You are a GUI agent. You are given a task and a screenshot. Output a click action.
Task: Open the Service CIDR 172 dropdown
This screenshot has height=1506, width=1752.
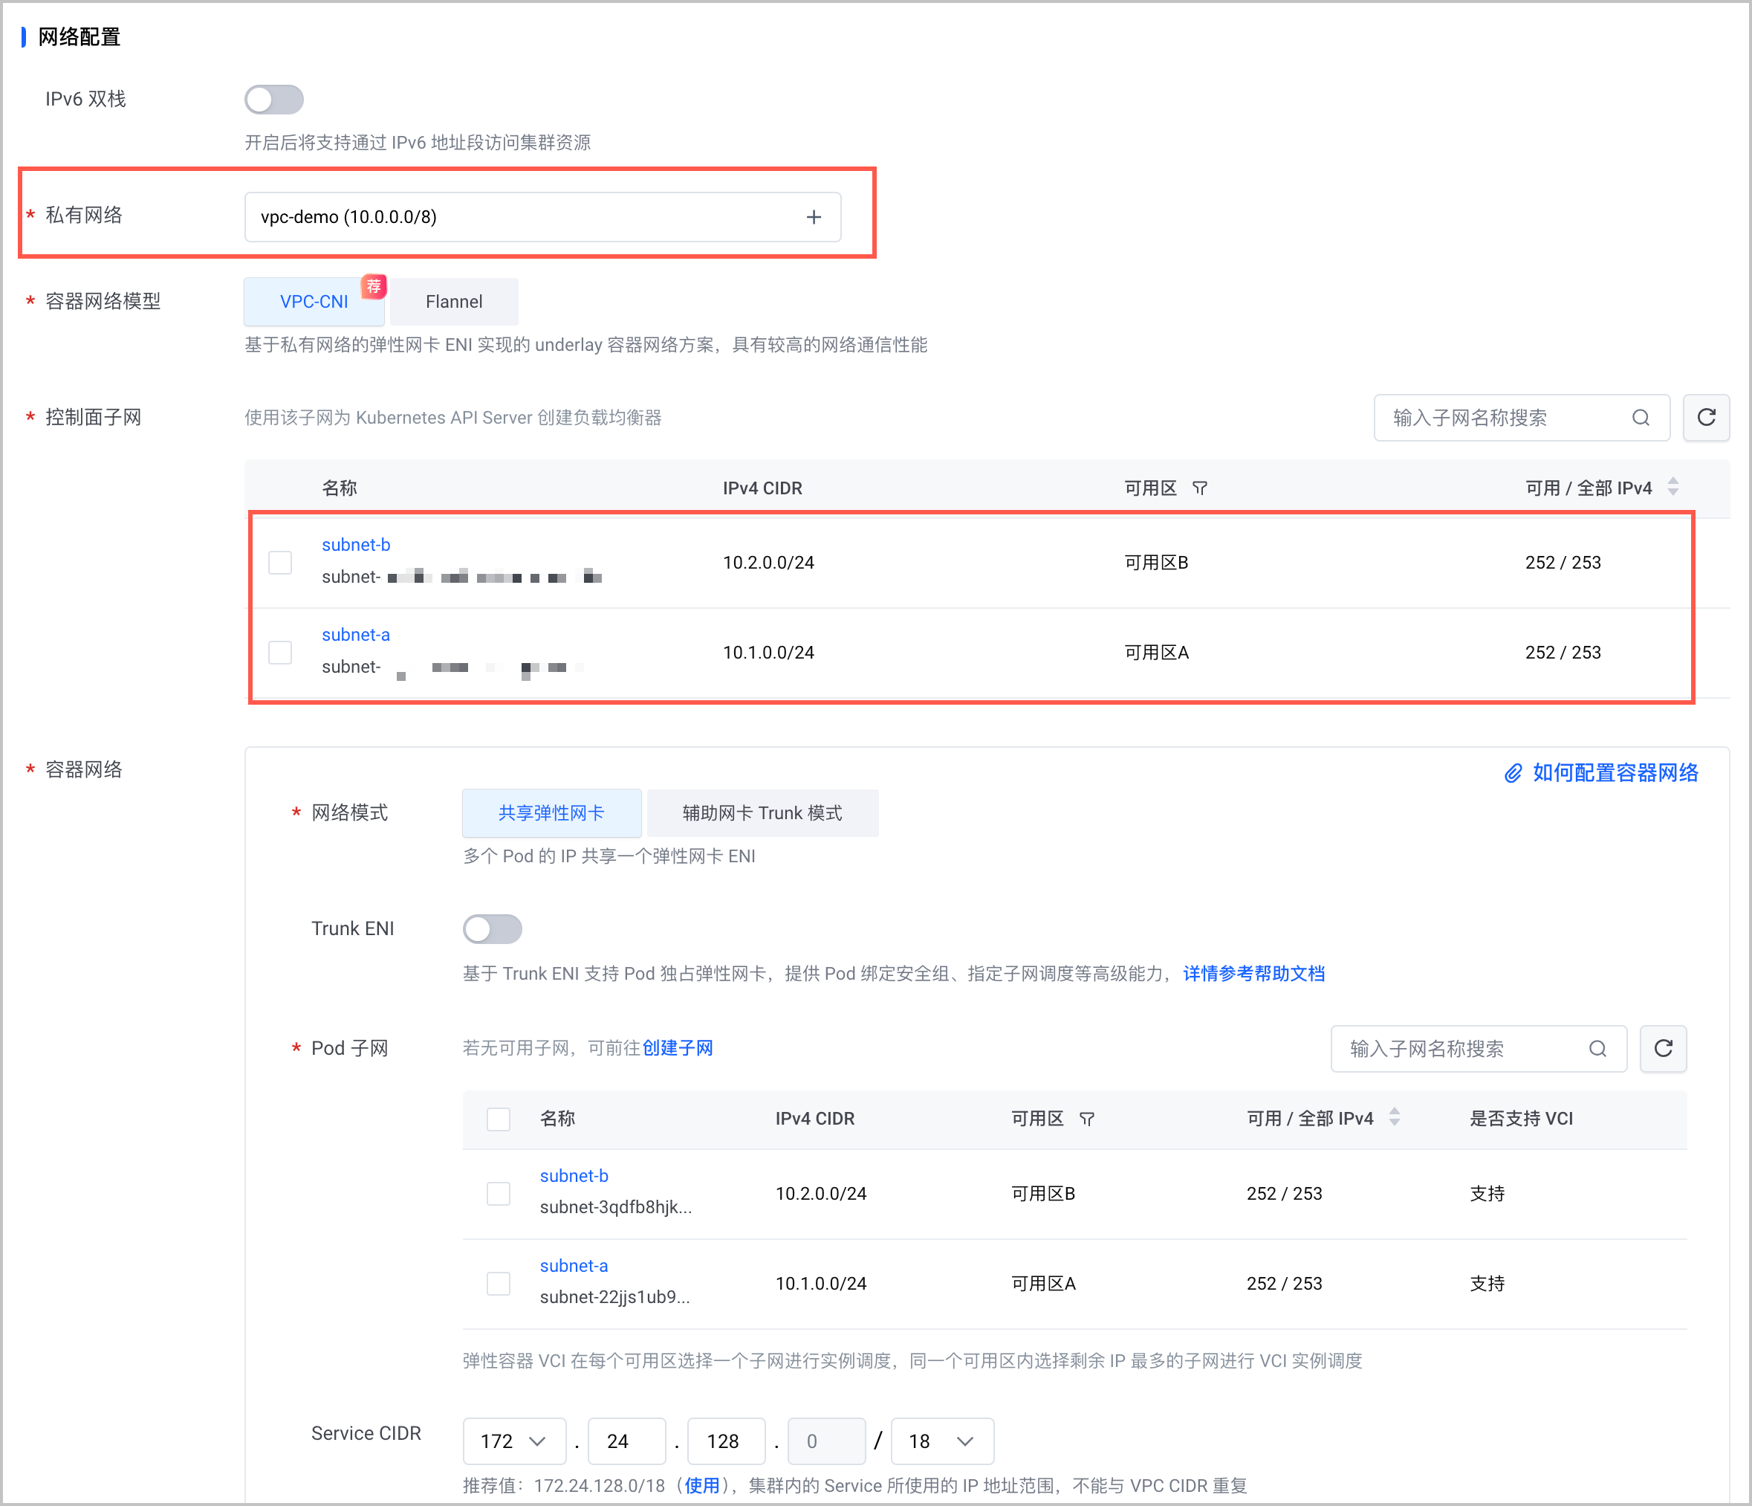514,1441
